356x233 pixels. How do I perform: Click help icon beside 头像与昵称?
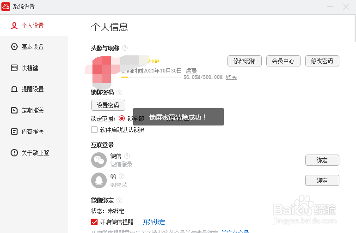(x=125, y=48)
